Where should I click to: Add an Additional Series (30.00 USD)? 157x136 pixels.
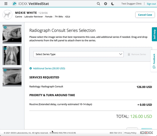point(47,68)
